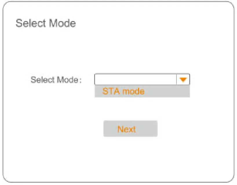The image size is (237, 185).
Task: Proceed by clicking Next
Action: pos(130,129)
